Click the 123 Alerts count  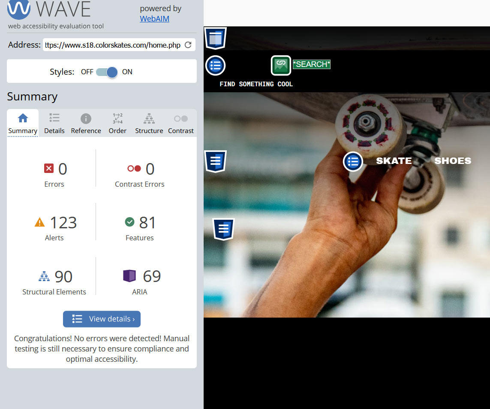[x=63, y=222]
